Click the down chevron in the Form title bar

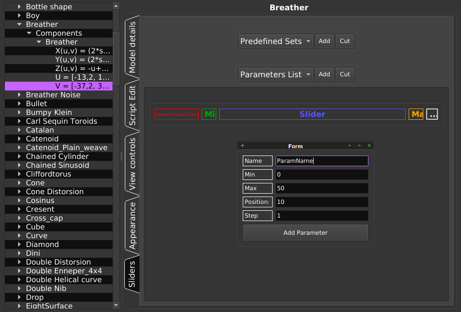[x=349, y=146]
